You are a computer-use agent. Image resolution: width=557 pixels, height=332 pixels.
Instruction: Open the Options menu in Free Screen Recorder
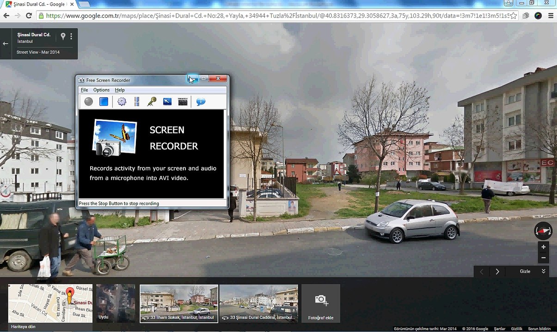(x=101, y=90)
